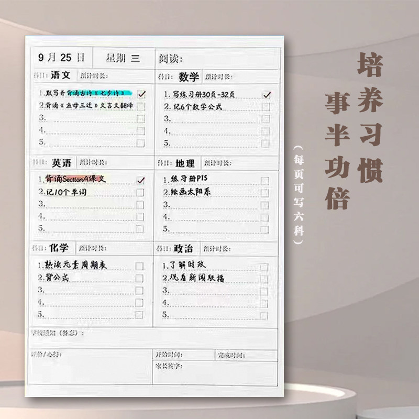Image resolution: width=419 pixels, height=419 pixels.
Task: Click the 完成时间 field
Action: pyautogui.click(x=246, y=355)
